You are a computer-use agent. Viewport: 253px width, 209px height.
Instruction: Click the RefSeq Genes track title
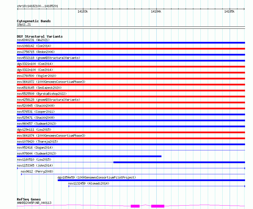pos(29,200)
